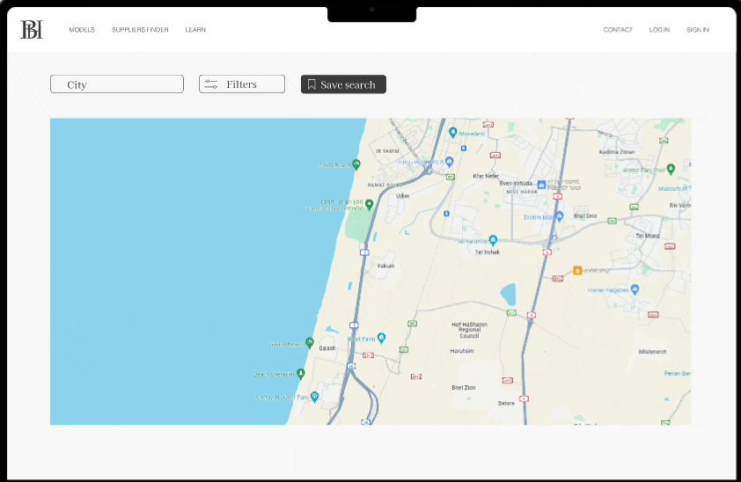Click the green pin south of Ramat Poleg
The height and width of the screenshot is (482, 741).
[x=369, y=204]
